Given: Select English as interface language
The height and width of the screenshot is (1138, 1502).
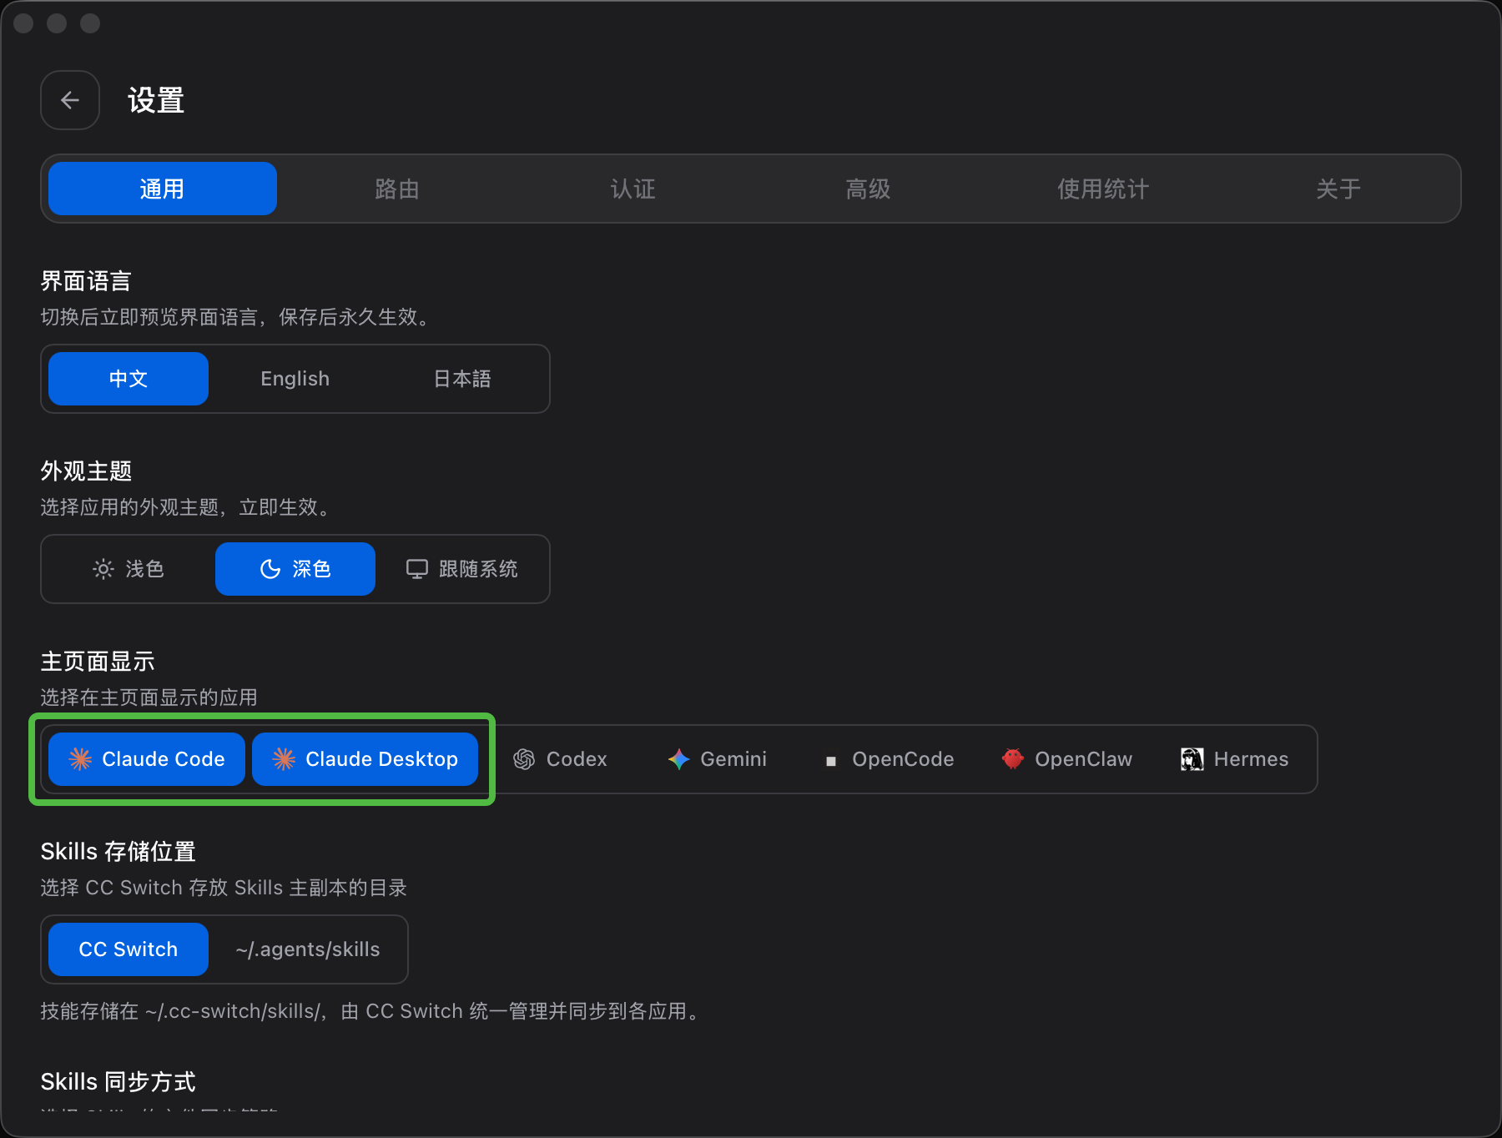Looking at the screenshot, I should pos(295,379).
